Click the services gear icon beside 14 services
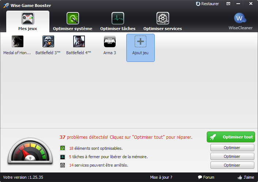This screenshot has height=182, width=258. 63,165
